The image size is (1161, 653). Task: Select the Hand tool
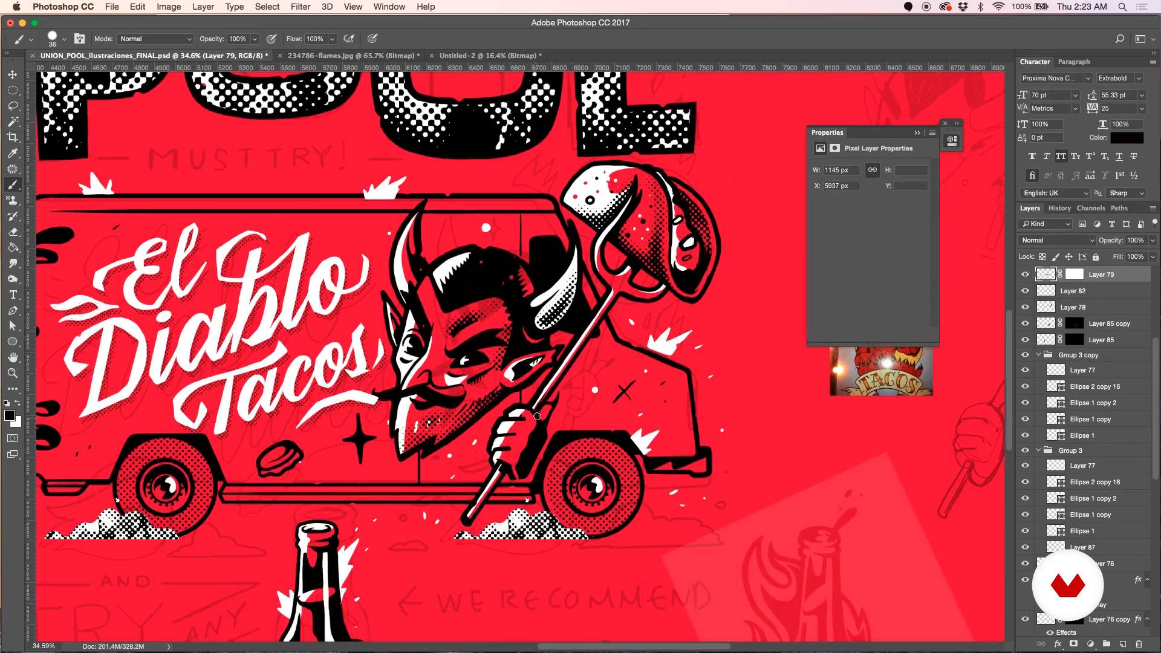12,357
